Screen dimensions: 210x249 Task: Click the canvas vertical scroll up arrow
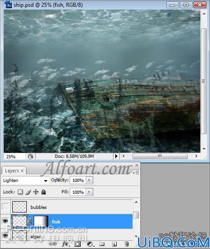(x=204, y=14)
